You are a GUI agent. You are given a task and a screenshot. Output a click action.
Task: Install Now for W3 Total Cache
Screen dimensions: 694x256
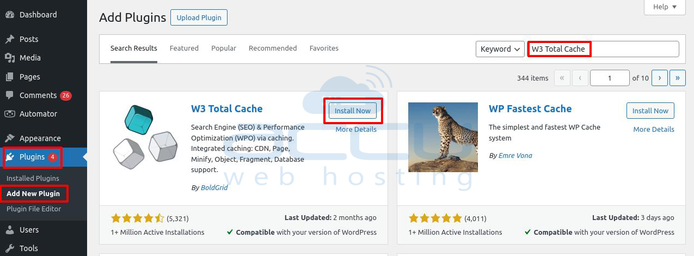pos(353,111)
